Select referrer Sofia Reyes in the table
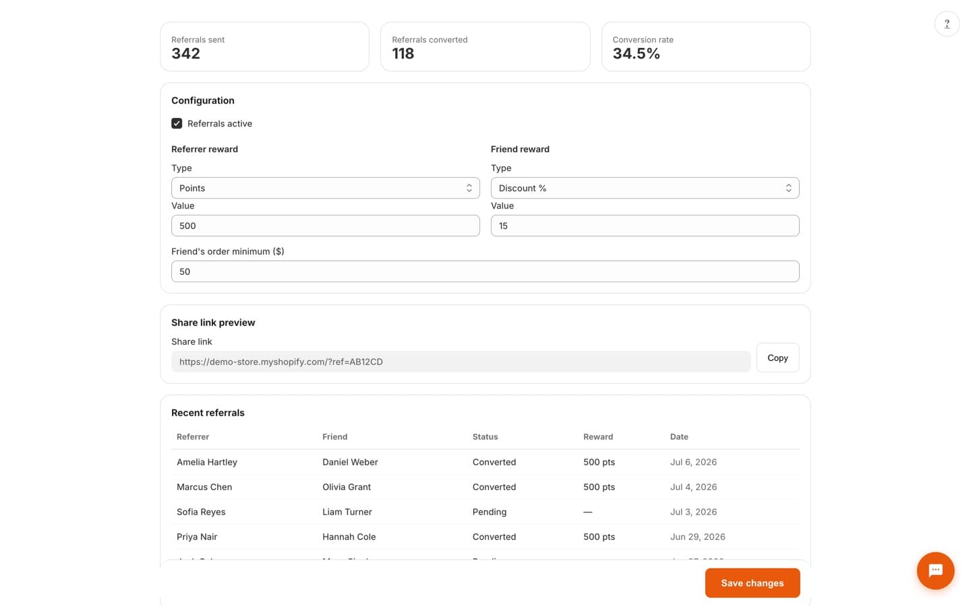 pyautogui.click(x=201, y=512)
